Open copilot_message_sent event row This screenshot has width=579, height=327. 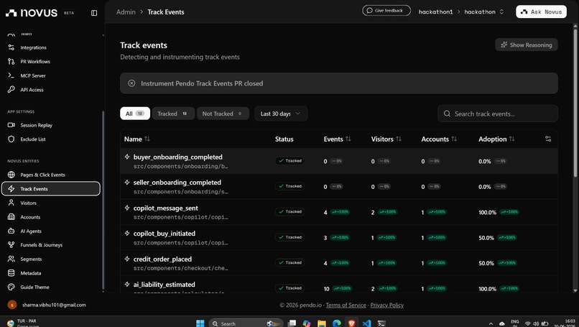pos(338,212)
